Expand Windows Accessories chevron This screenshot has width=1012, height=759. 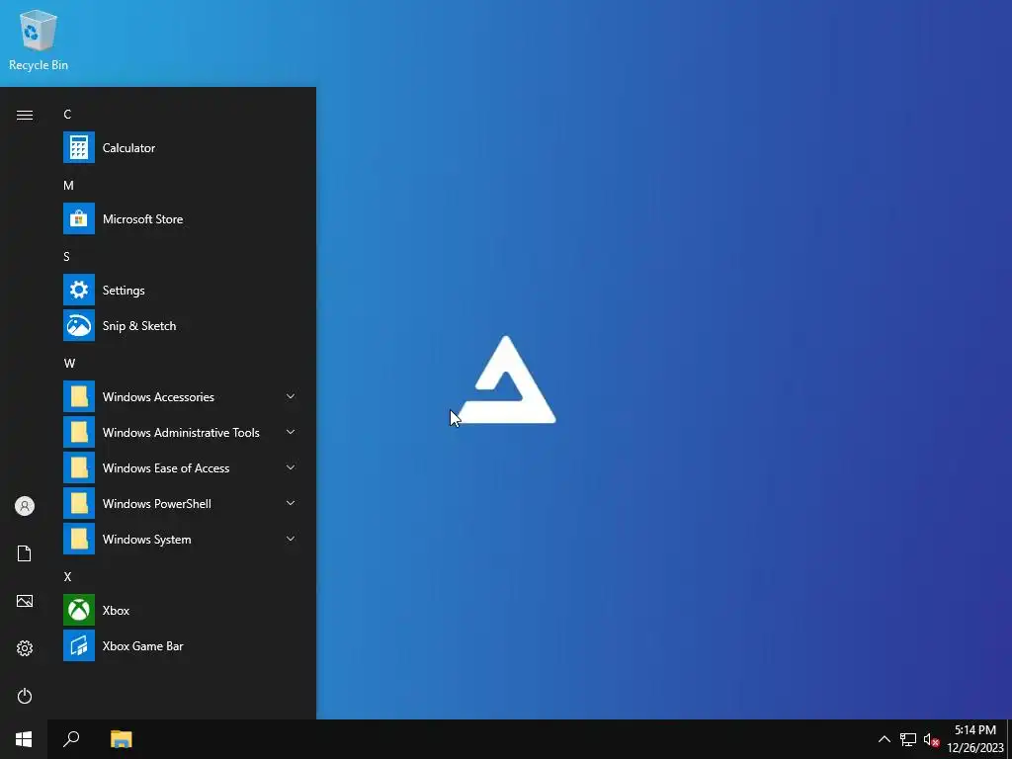point(291,396)
